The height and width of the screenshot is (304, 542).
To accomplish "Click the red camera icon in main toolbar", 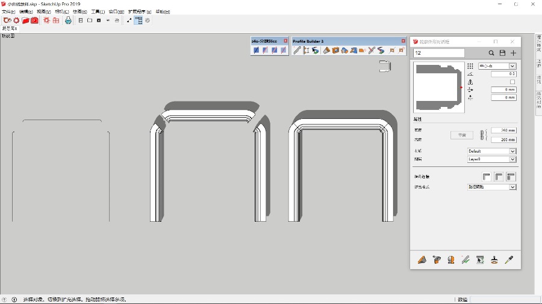I will [34, 20].
